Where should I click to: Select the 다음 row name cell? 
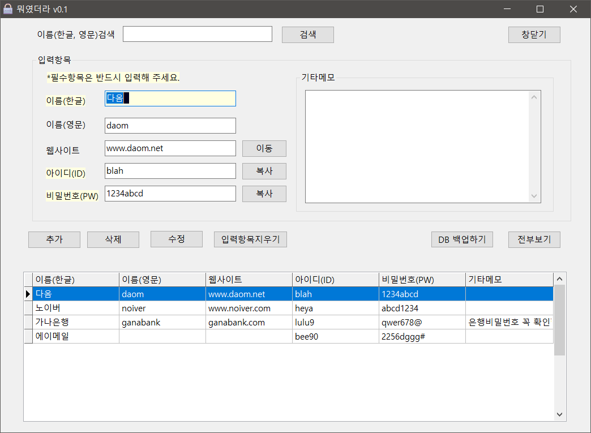76,294
